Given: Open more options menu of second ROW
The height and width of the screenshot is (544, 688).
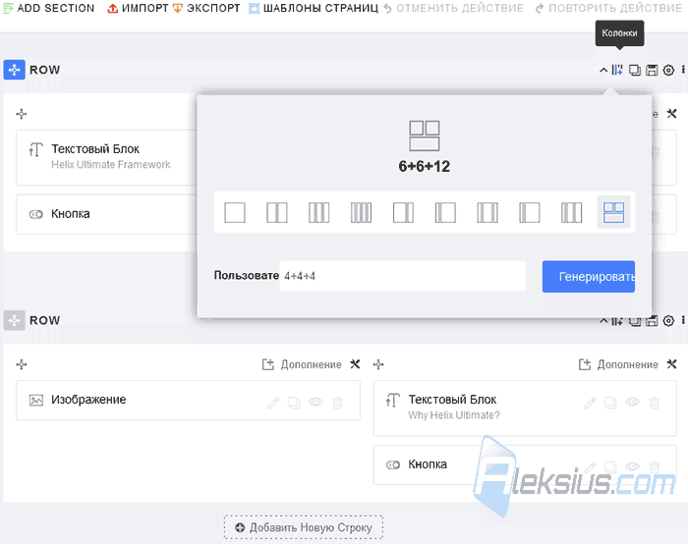Looking at the screenshot, I should pyautogui.click(x=683, y=321).
